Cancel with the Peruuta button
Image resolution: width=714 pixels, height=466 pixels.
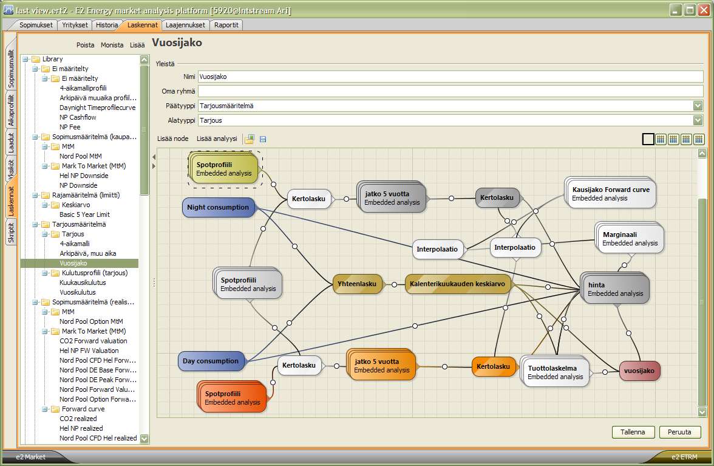tap(679, 432)
